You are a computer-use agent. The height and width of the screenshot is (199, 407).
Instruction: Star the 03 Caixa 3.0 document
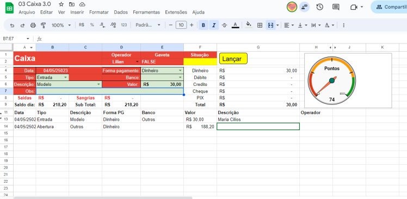pos(61,4)
